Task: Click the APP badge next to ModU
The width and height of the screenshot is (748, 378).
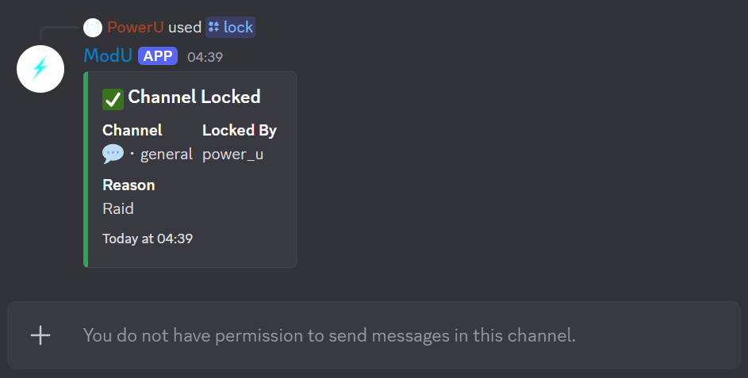Action: tap(157, 55)
